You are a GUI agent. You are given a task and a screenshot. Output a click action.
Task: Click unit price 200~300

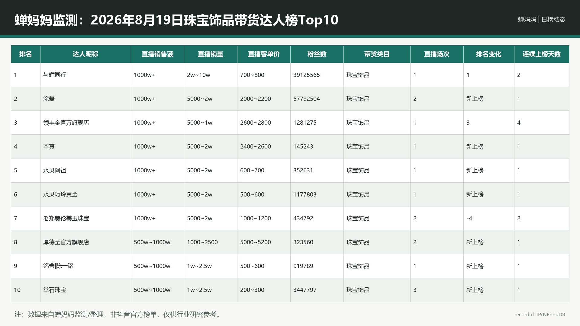252,290
